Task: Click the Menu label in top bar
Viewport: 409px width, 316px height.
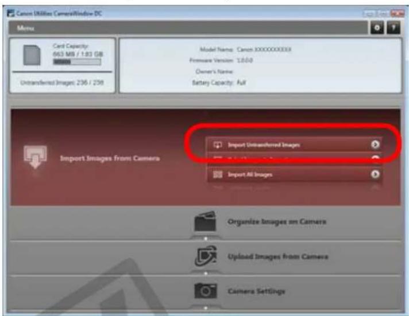Action: 25,28
